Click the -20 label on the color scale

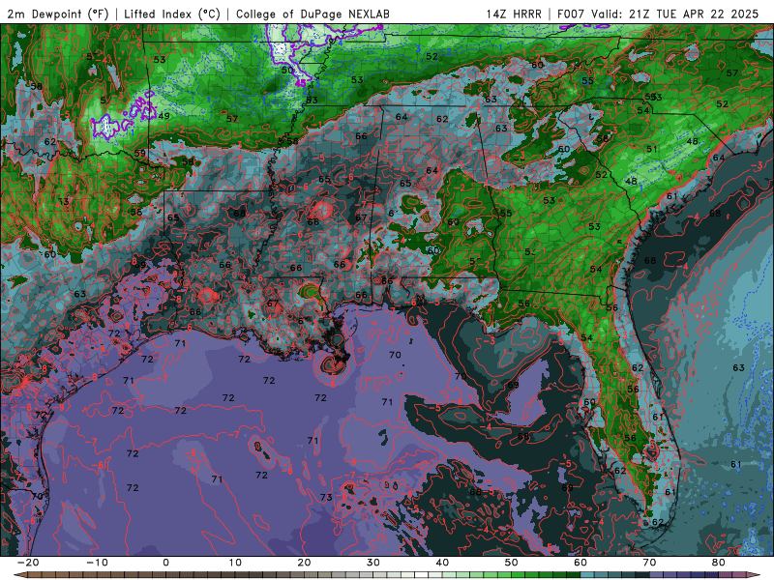point(28,563)
